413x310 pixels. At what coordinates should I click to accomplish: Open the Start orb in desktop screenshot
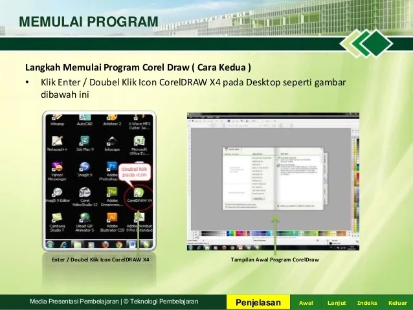click(50, 245)
